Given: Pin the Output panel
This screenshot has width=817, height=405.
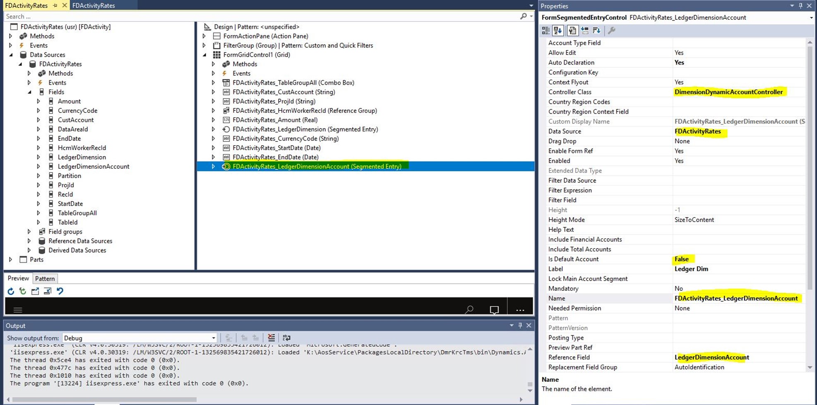Looking at the screenshot, I should 520,326.
